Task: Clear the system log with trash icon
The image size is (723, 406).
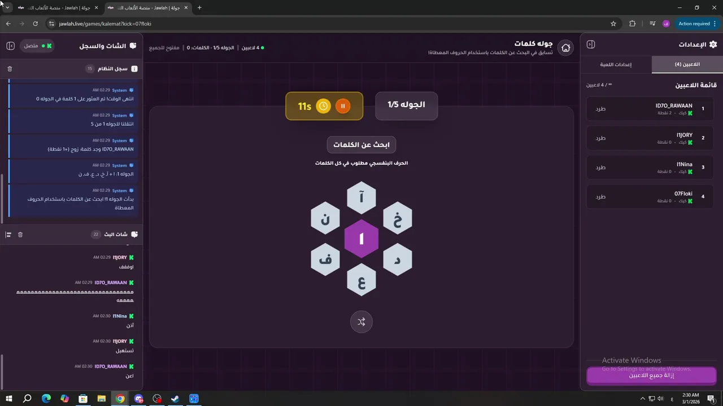Action: (10, 69)
